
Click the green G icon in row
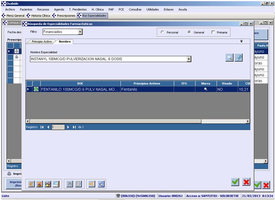36,89
